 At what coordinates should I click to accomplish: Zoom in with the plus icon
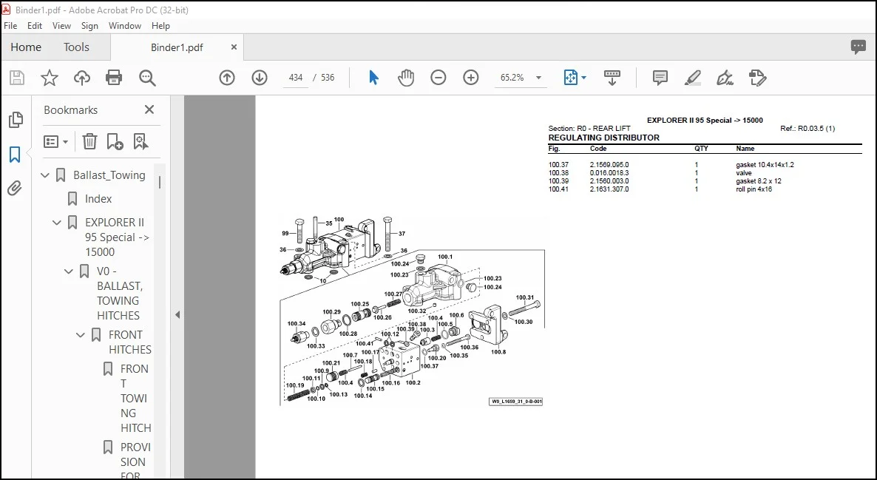click(x=471, y=78)
